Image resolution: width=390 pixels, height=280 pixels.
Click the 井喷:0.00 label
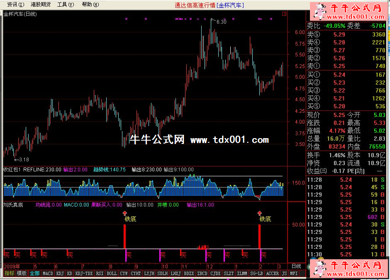168,205
